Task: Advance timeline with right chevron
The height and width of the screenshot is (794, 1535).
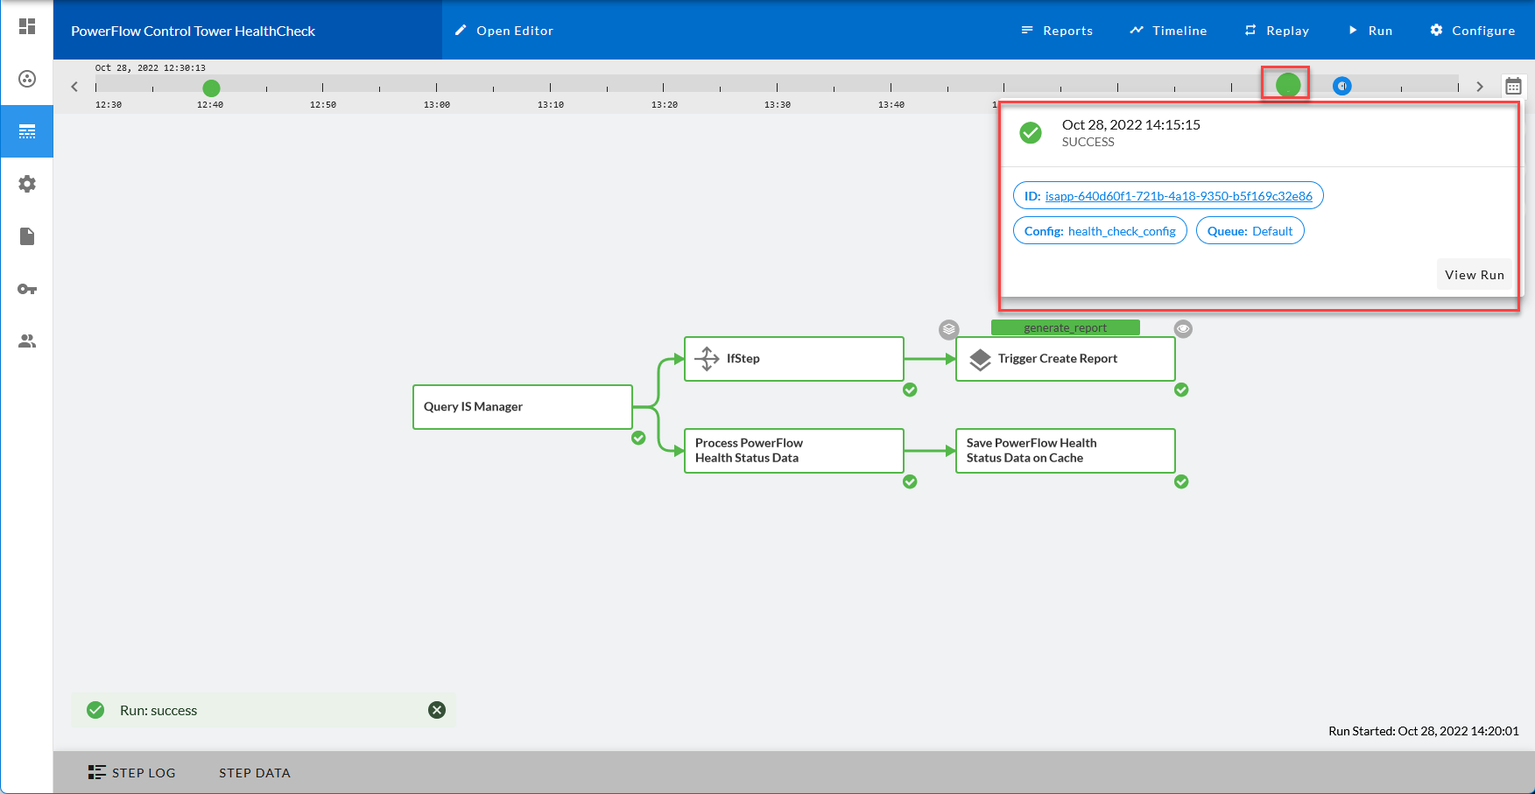Action: click(x=1480, y=87)
